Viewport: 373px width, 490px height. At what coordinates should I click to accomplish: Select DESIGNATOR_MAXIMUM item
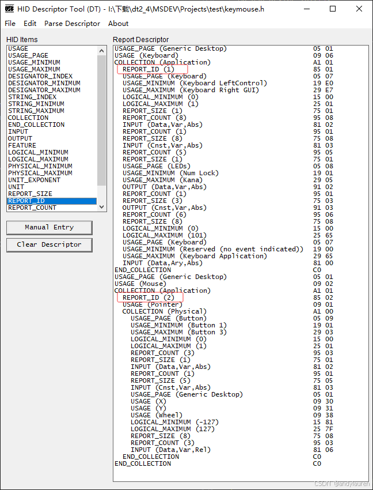(51, 90)
